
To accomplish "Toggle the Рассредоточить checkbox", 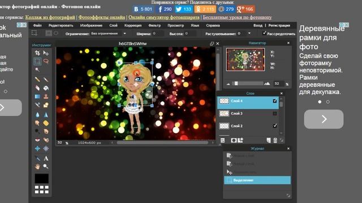I will coord(264,33).
